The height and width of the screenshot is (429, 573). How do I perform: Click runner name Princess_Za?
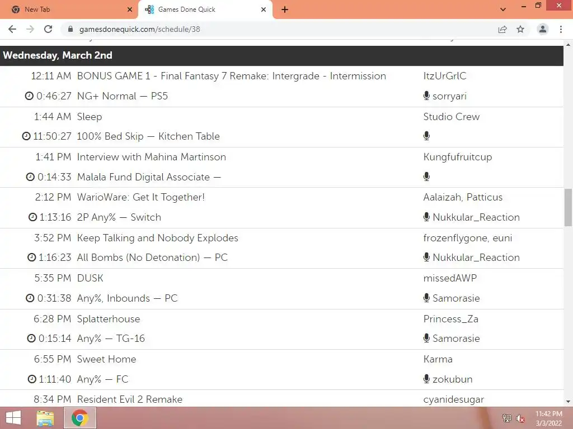[450, 319]
